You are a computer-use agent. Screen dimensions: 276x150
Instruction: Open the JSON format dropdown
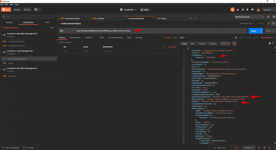(x=225, y=43)
